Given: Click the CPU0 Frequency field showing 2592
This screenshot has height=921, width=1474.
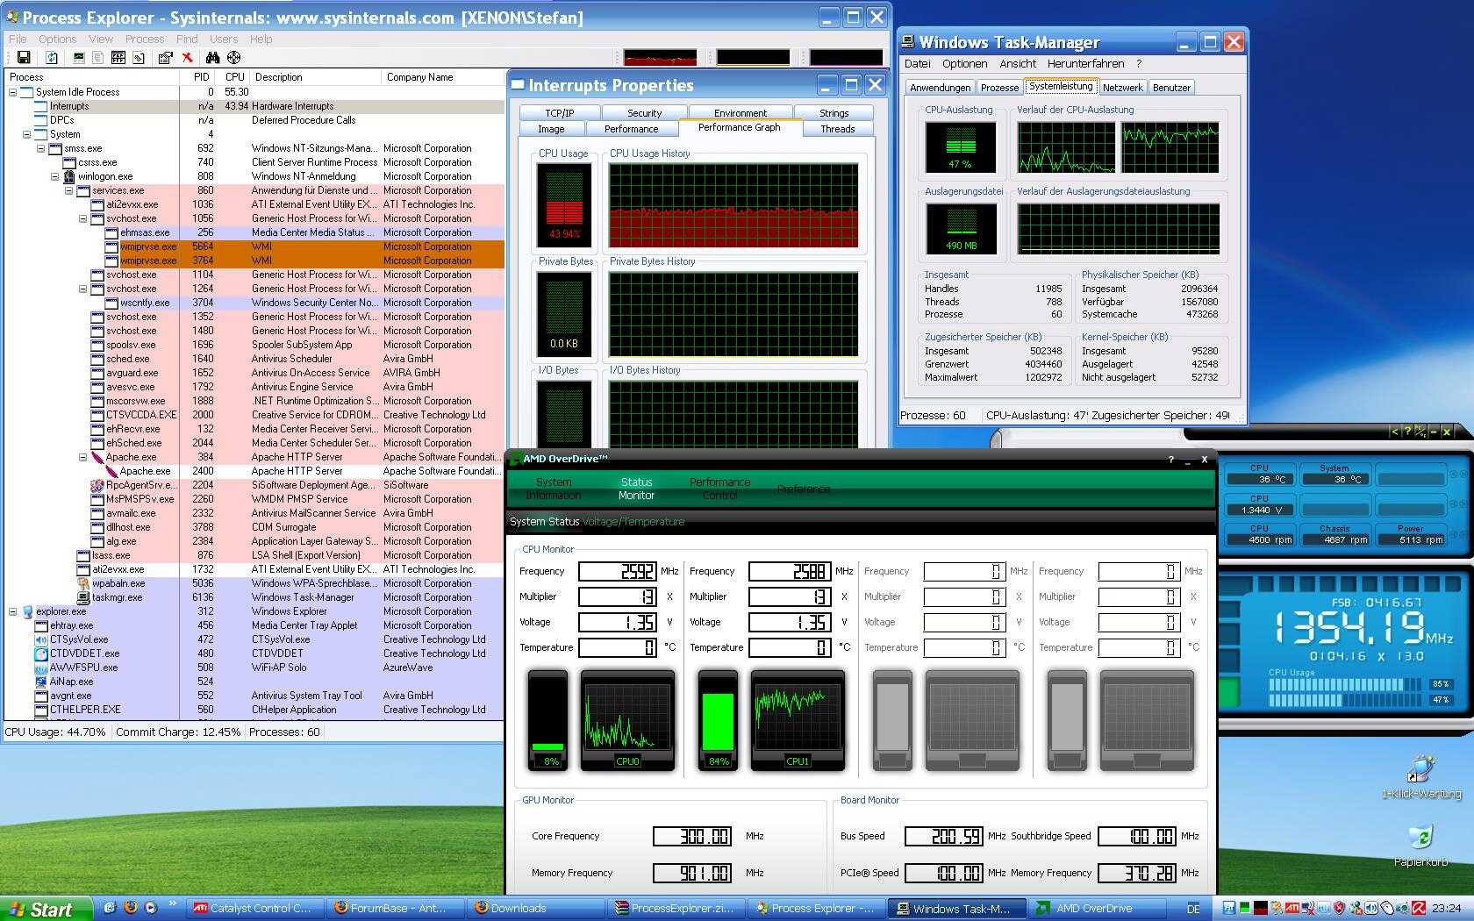Looking at the screenshot, I should [618, 571].
